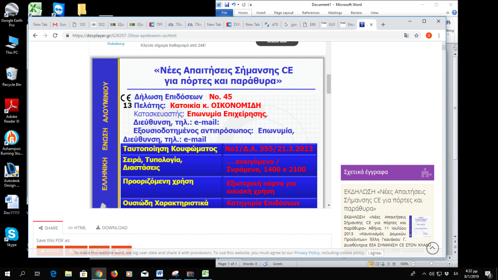Open Windows taskbar search
The width and height of the screenshot is (498, 280).
pos(22,274)
